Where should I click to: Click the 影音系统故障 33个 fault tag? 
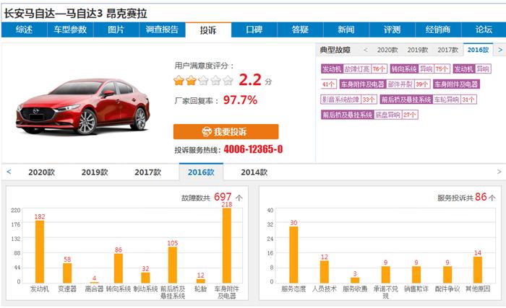pyautogui.click(x=349, y=100)
